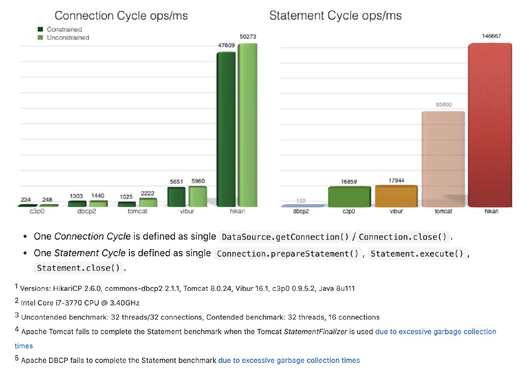The height and width of the screenshot is (374, 531).
Task: Click the Statement.close() code snippet
Action: 78,268
